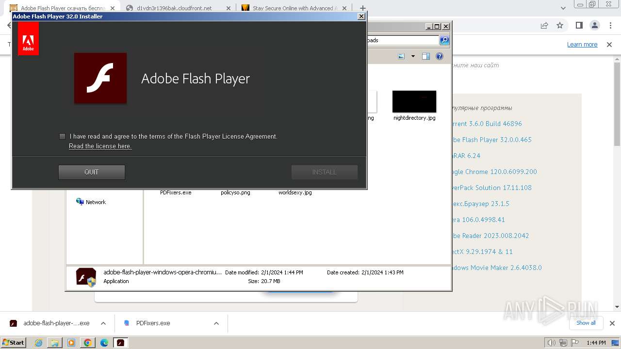Open Chrome profile avatar menu
621x349 pixels.
594,25
